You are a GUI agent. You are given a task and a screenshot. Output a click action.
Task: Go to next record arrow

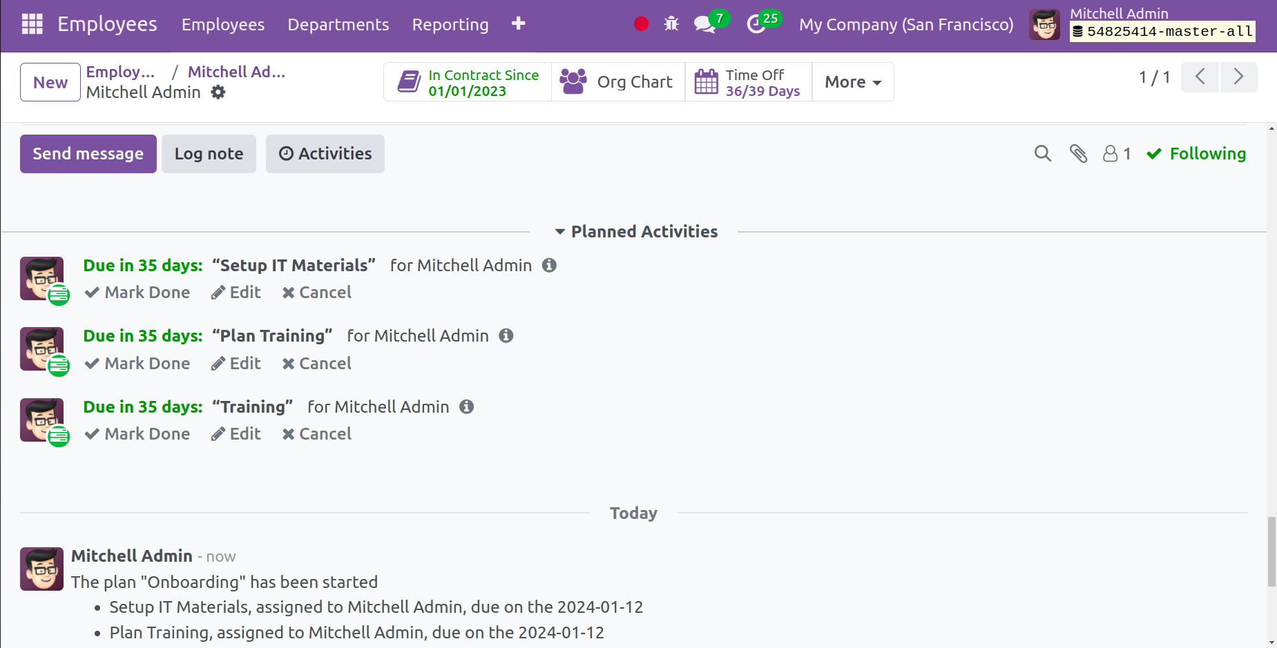(x=1238, y=77)
